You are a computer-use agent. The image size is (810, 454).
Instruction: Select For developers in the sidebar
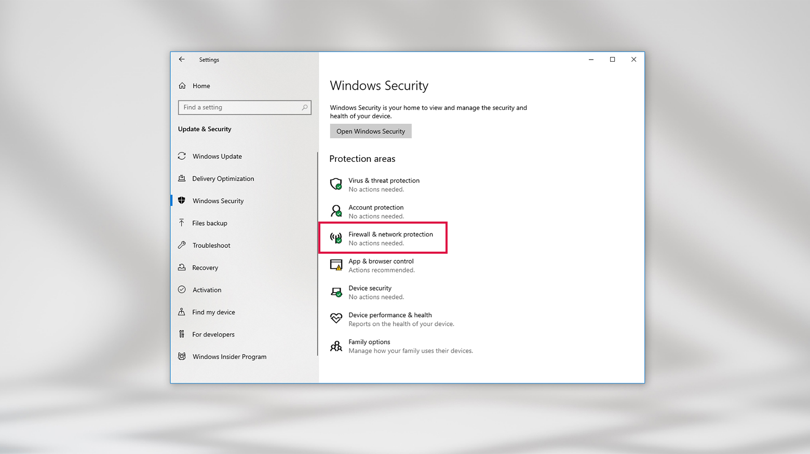pos(213,334)
